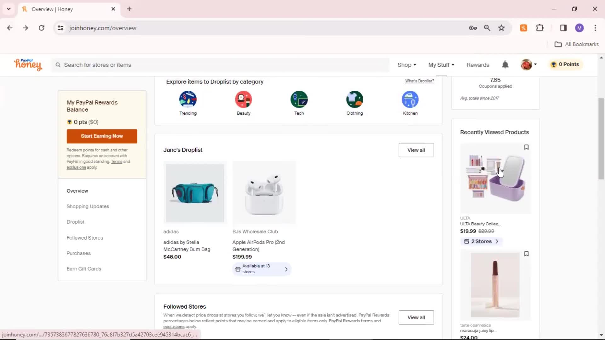This screenshot has width=605, height=340.
Task: Close the Overview | Honey tab
Action: tap(113, 9)
